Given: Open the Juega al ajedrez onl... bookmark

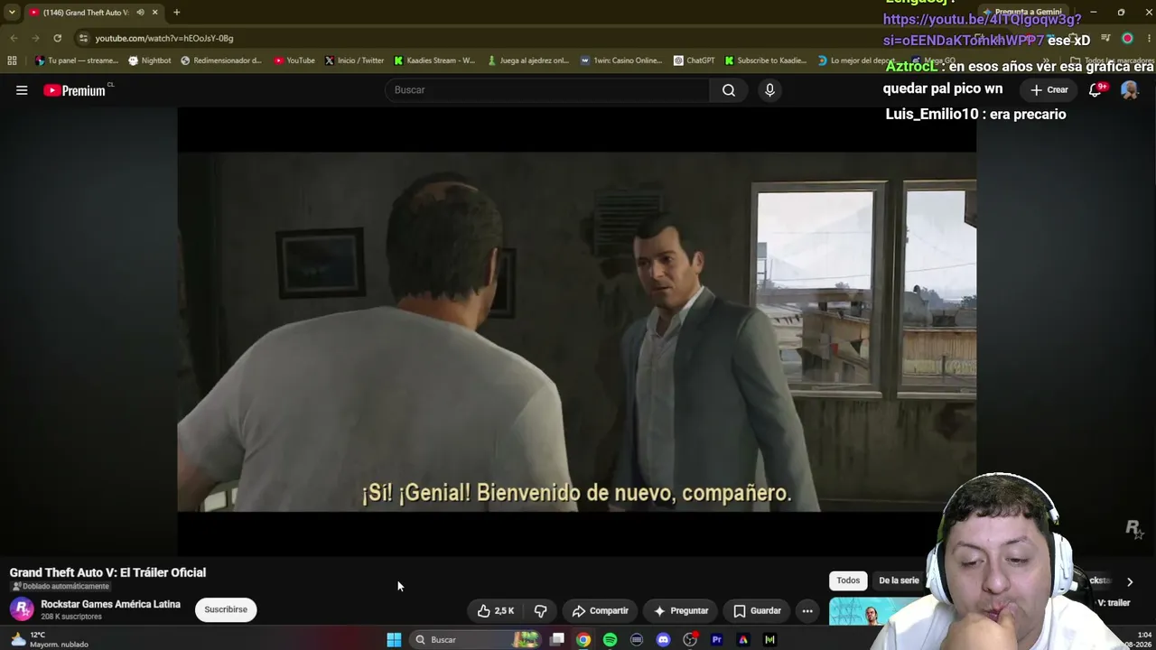Looking at the screenshot, I should 528,60.
